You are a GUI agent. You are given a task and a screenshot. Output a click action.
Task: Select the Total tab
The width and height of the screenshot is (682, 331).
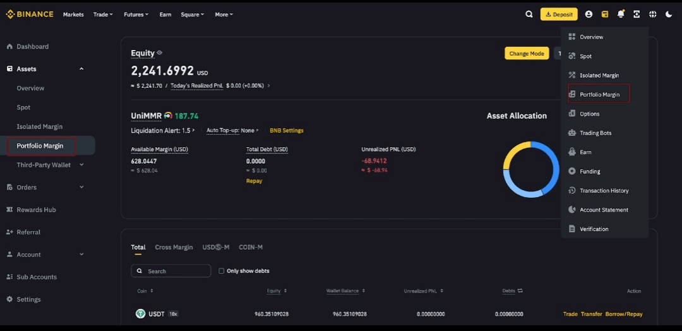pyautogui.click(x=138, y=247)
